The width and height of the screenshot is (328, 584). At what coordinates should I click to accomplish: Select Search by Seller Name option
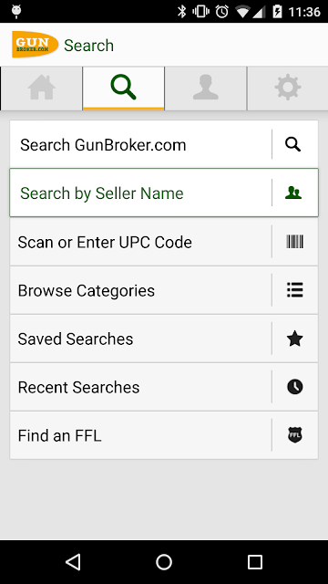click(x=164, y=193)
